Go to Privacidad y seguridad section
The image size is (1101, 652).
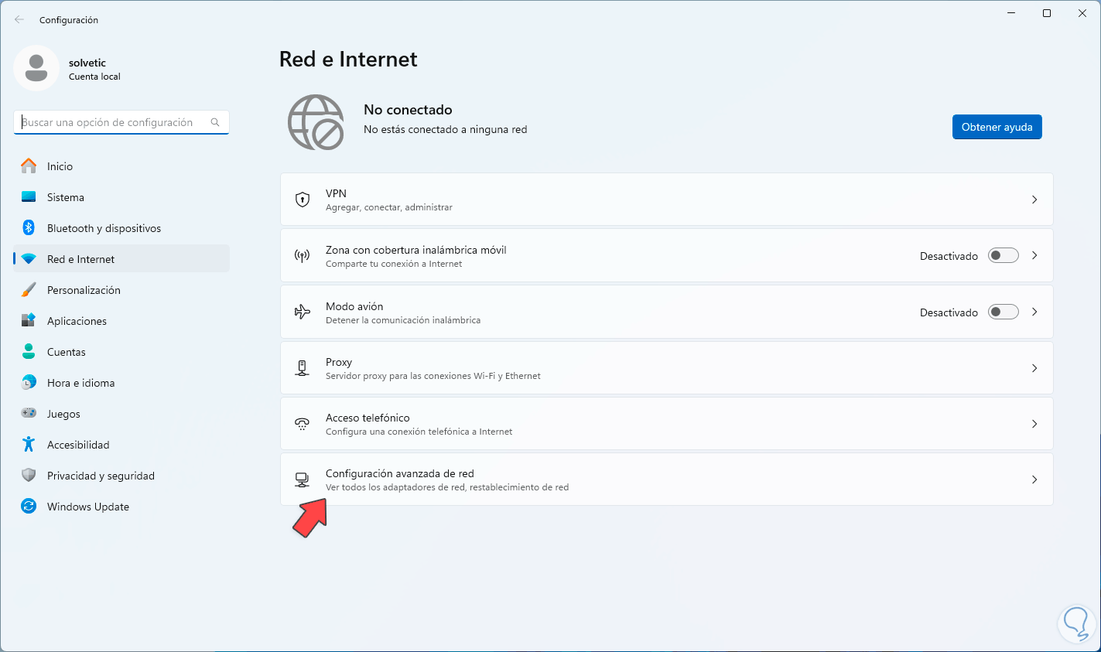click(x=101, y=476)
